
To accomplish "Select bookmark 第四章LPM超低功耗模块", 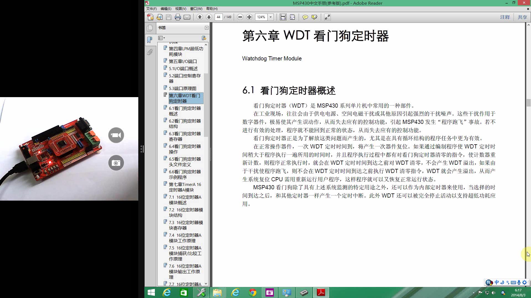I will pyautogui.click(x=186, y=51).
